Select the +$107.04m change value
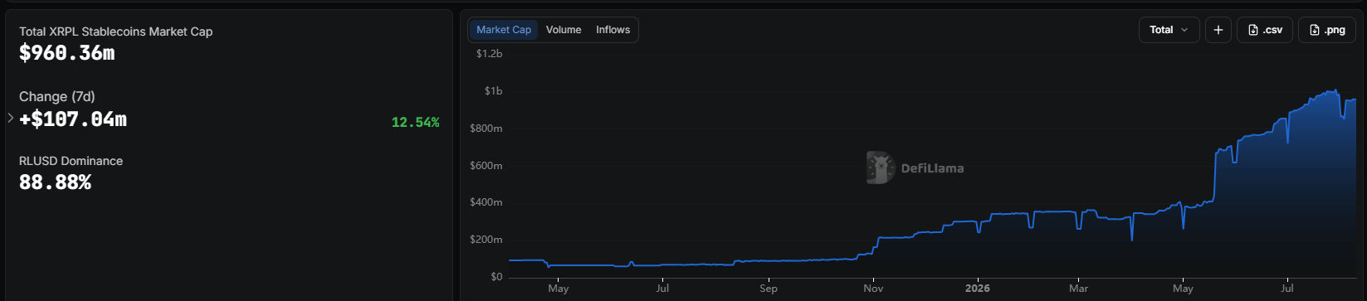Image resolution: width=1367 pixels, height=301 pixels. pos(73,119)
